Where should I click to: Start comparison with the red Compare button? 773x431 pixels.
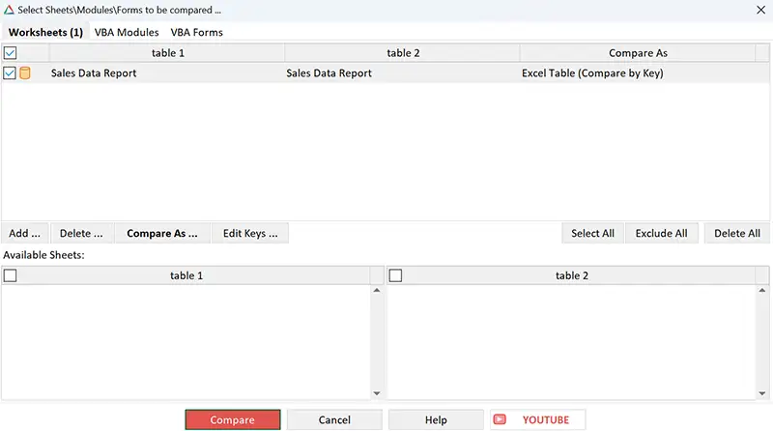233,419
